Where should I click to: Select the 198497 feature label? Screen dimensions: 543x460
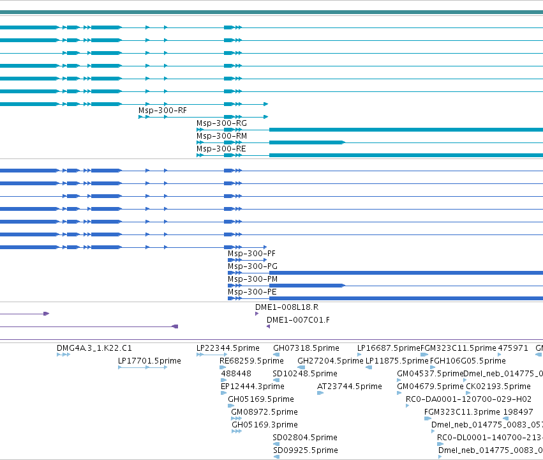[518, 413]
